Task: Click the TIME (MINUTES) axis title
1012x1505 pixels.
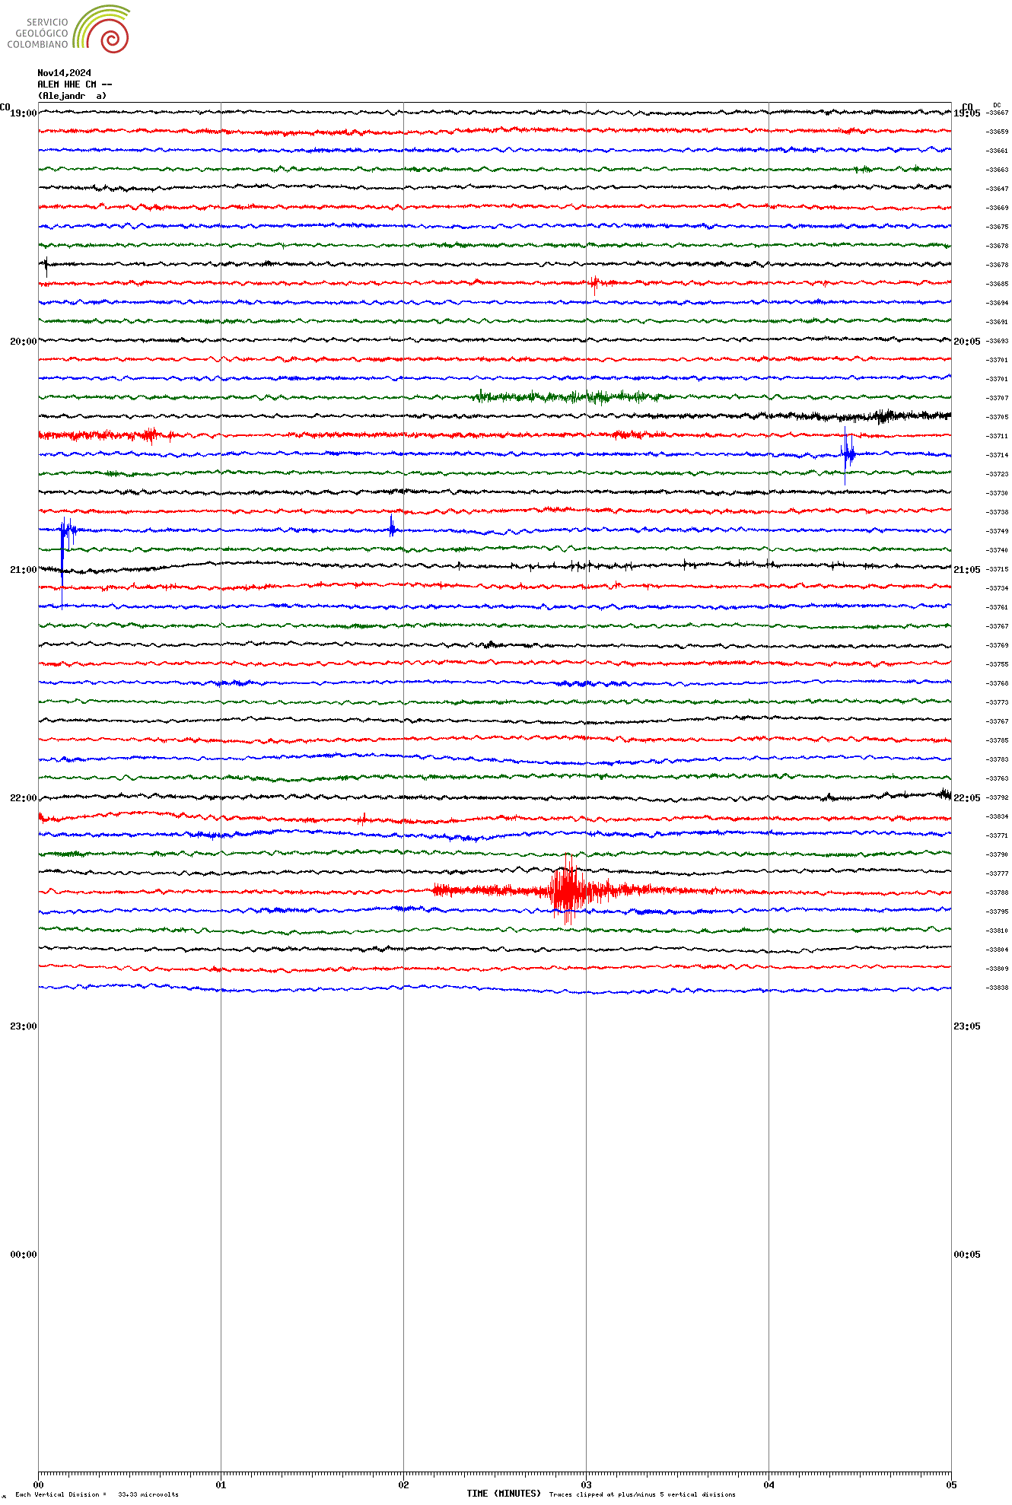Action: point(503,1493)
